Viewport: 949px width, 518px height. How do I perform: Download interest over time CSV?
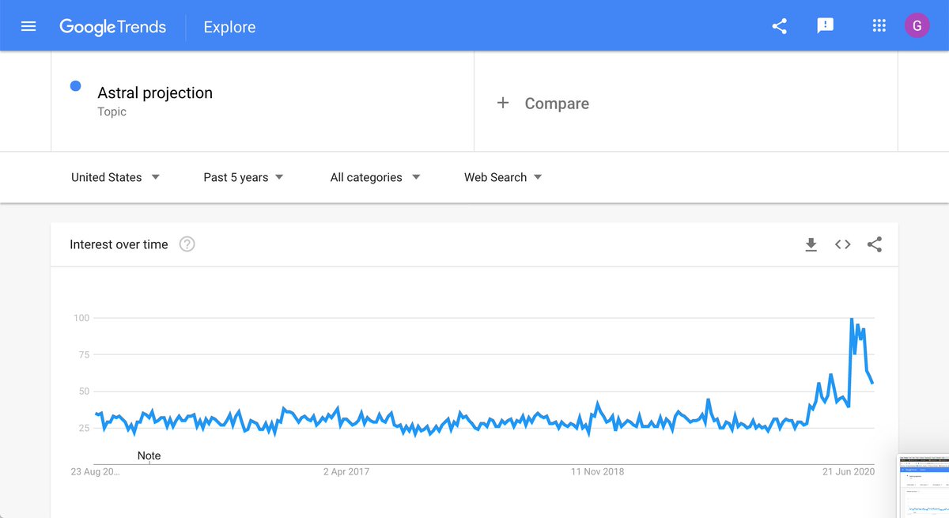(811, 244)
